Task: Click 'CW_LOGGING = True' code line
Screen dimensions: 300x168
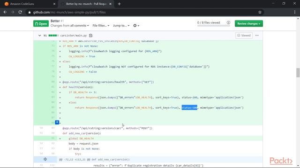Action: 82,56
